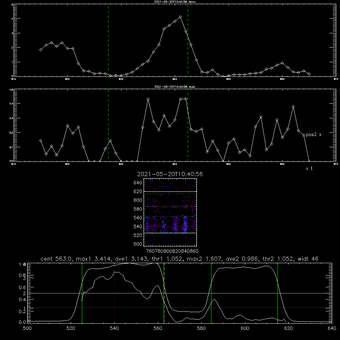
Task: Click the first data diamond of dawn curve
Action: point(40,50)
